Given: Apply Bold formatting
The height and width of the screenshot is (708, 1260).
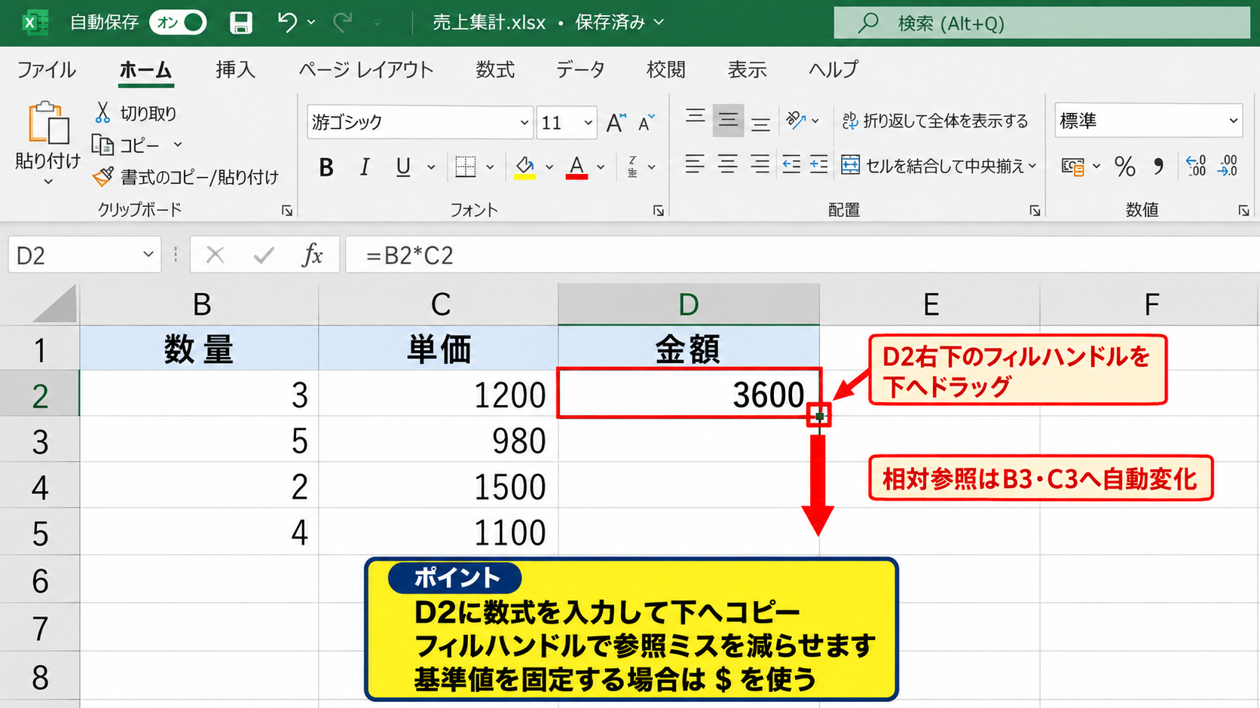Looking at the screenshot, I should 326,167.
